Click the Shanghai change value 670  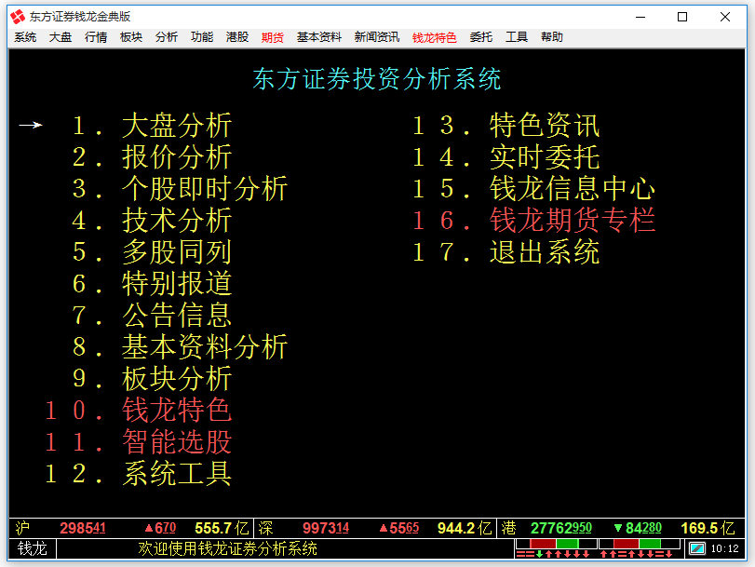tap(160, 529)
